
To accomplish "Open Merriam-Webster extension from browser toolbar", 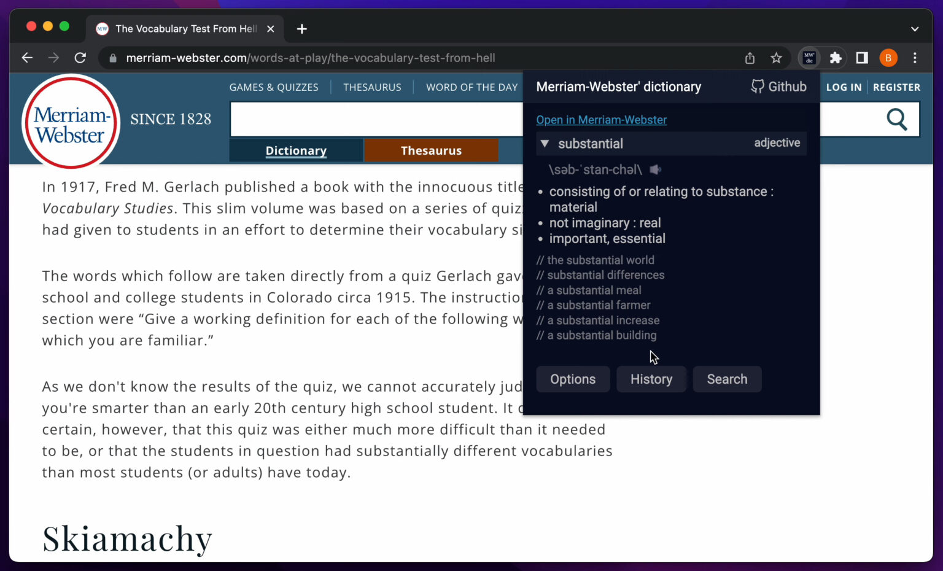I will [x=809, y=58].
